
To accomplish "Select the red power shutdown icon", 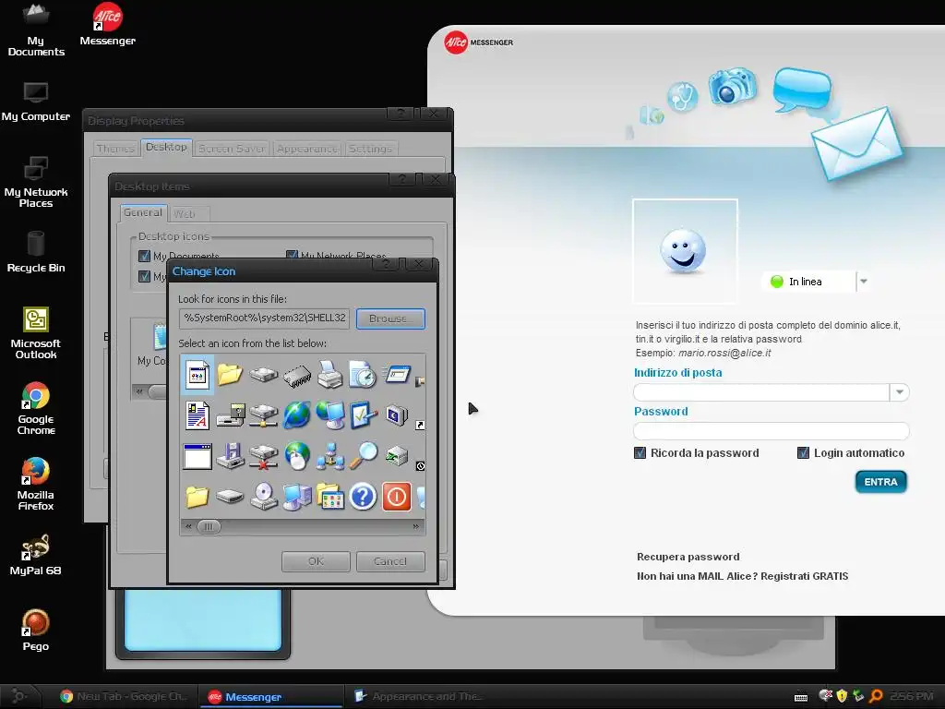I will point(397,497).
